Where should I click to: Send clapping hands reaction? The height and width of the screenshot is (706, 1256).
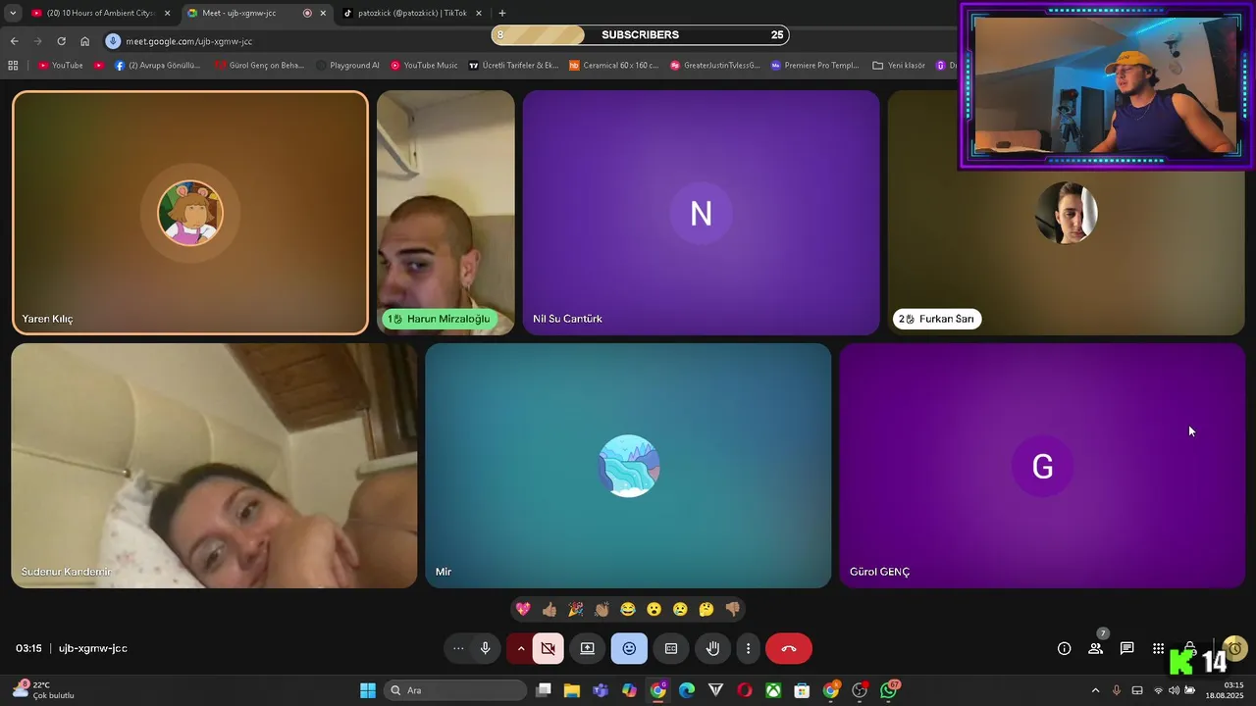tap(602, 609)
